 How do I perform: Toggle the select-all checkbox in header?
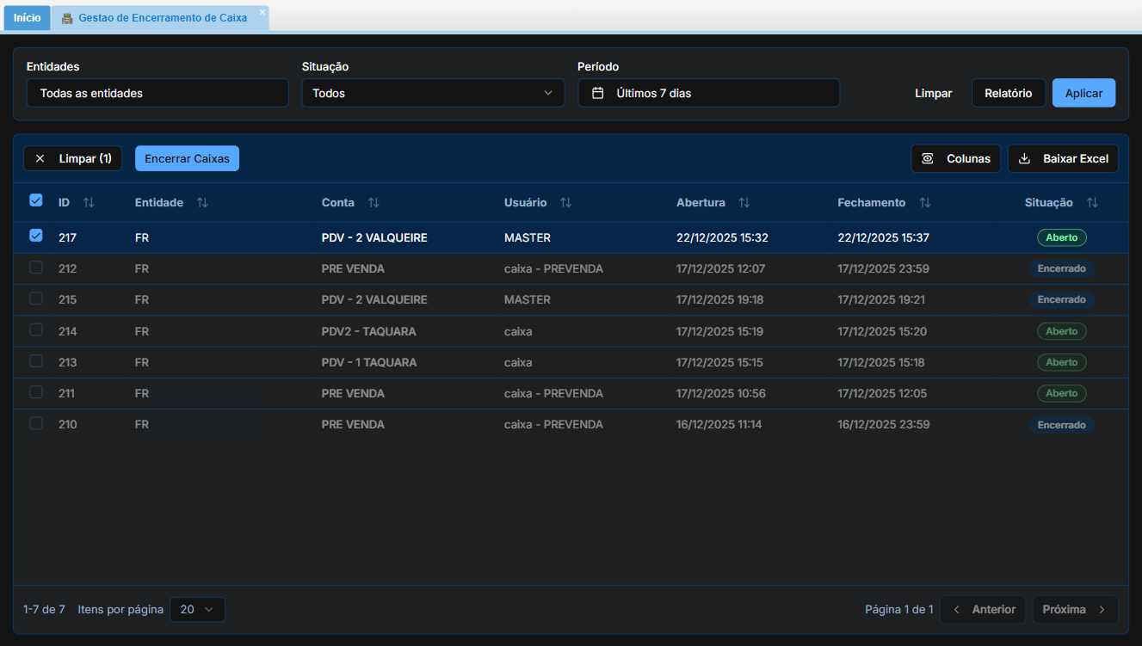click(x=36, y=200)
